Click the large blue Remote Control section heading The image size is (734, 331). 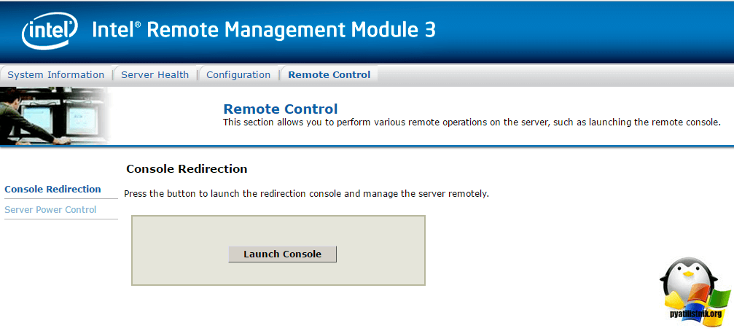(280, 109)
